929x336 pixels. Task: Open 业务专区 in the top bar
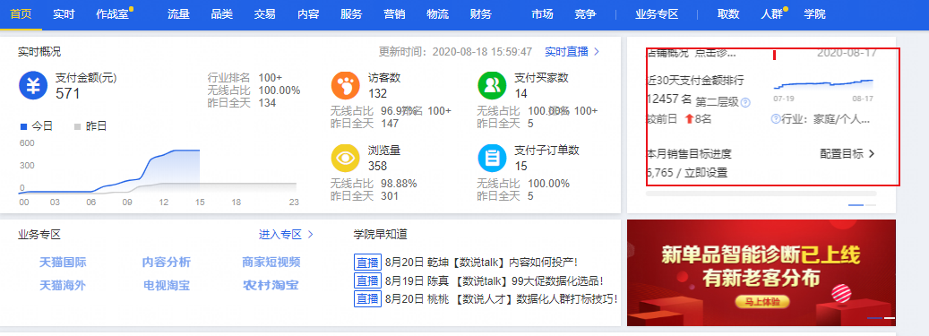tap(657, 14)
